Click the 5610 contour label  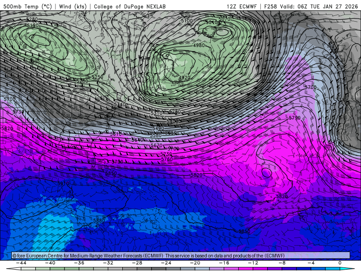[x=116, y=134]
